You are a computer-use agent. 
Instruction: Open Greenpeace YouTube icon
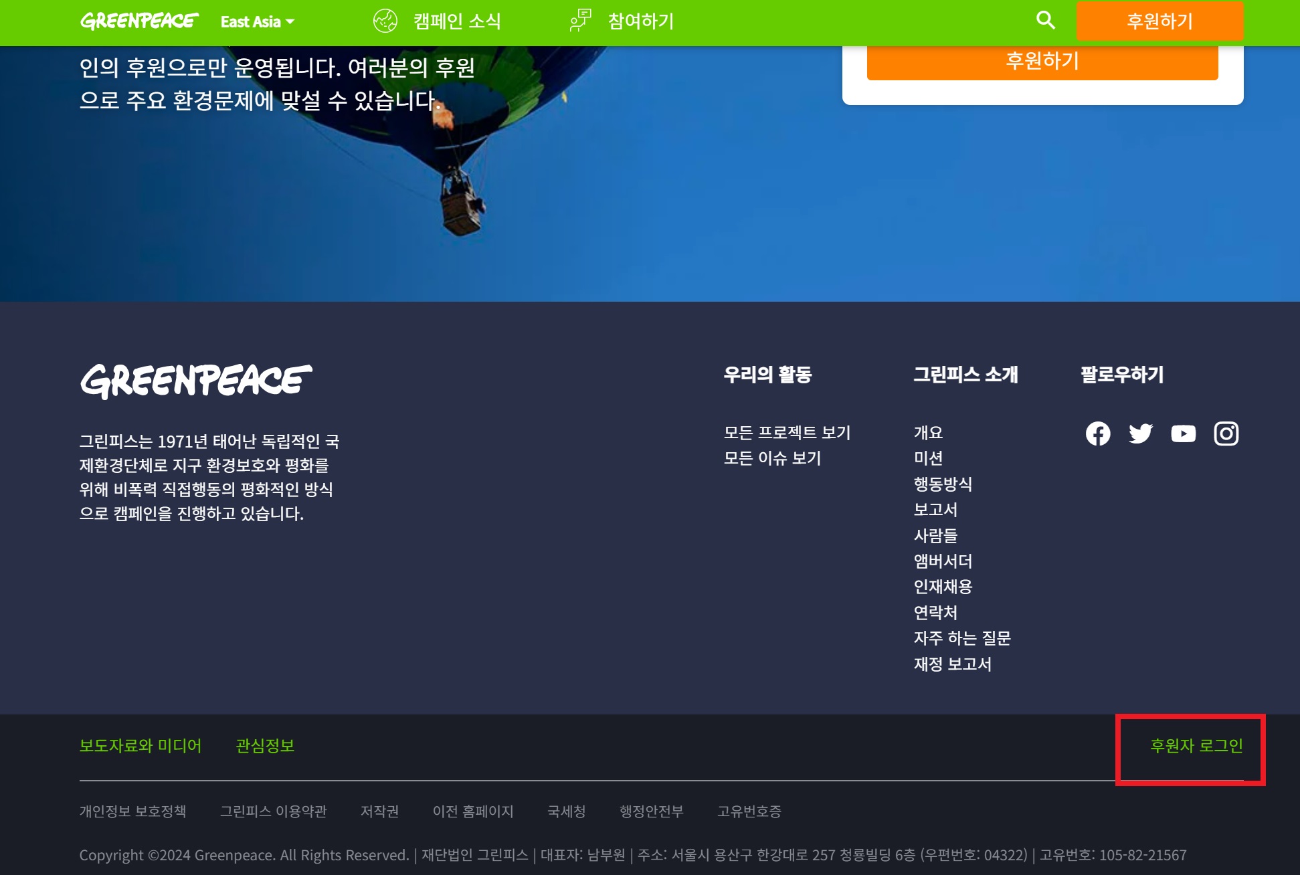tap(1184, 433)
